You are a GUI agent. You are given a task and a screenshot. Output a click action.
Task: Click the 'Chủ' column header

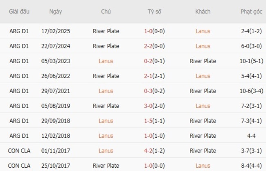[106, 11]
